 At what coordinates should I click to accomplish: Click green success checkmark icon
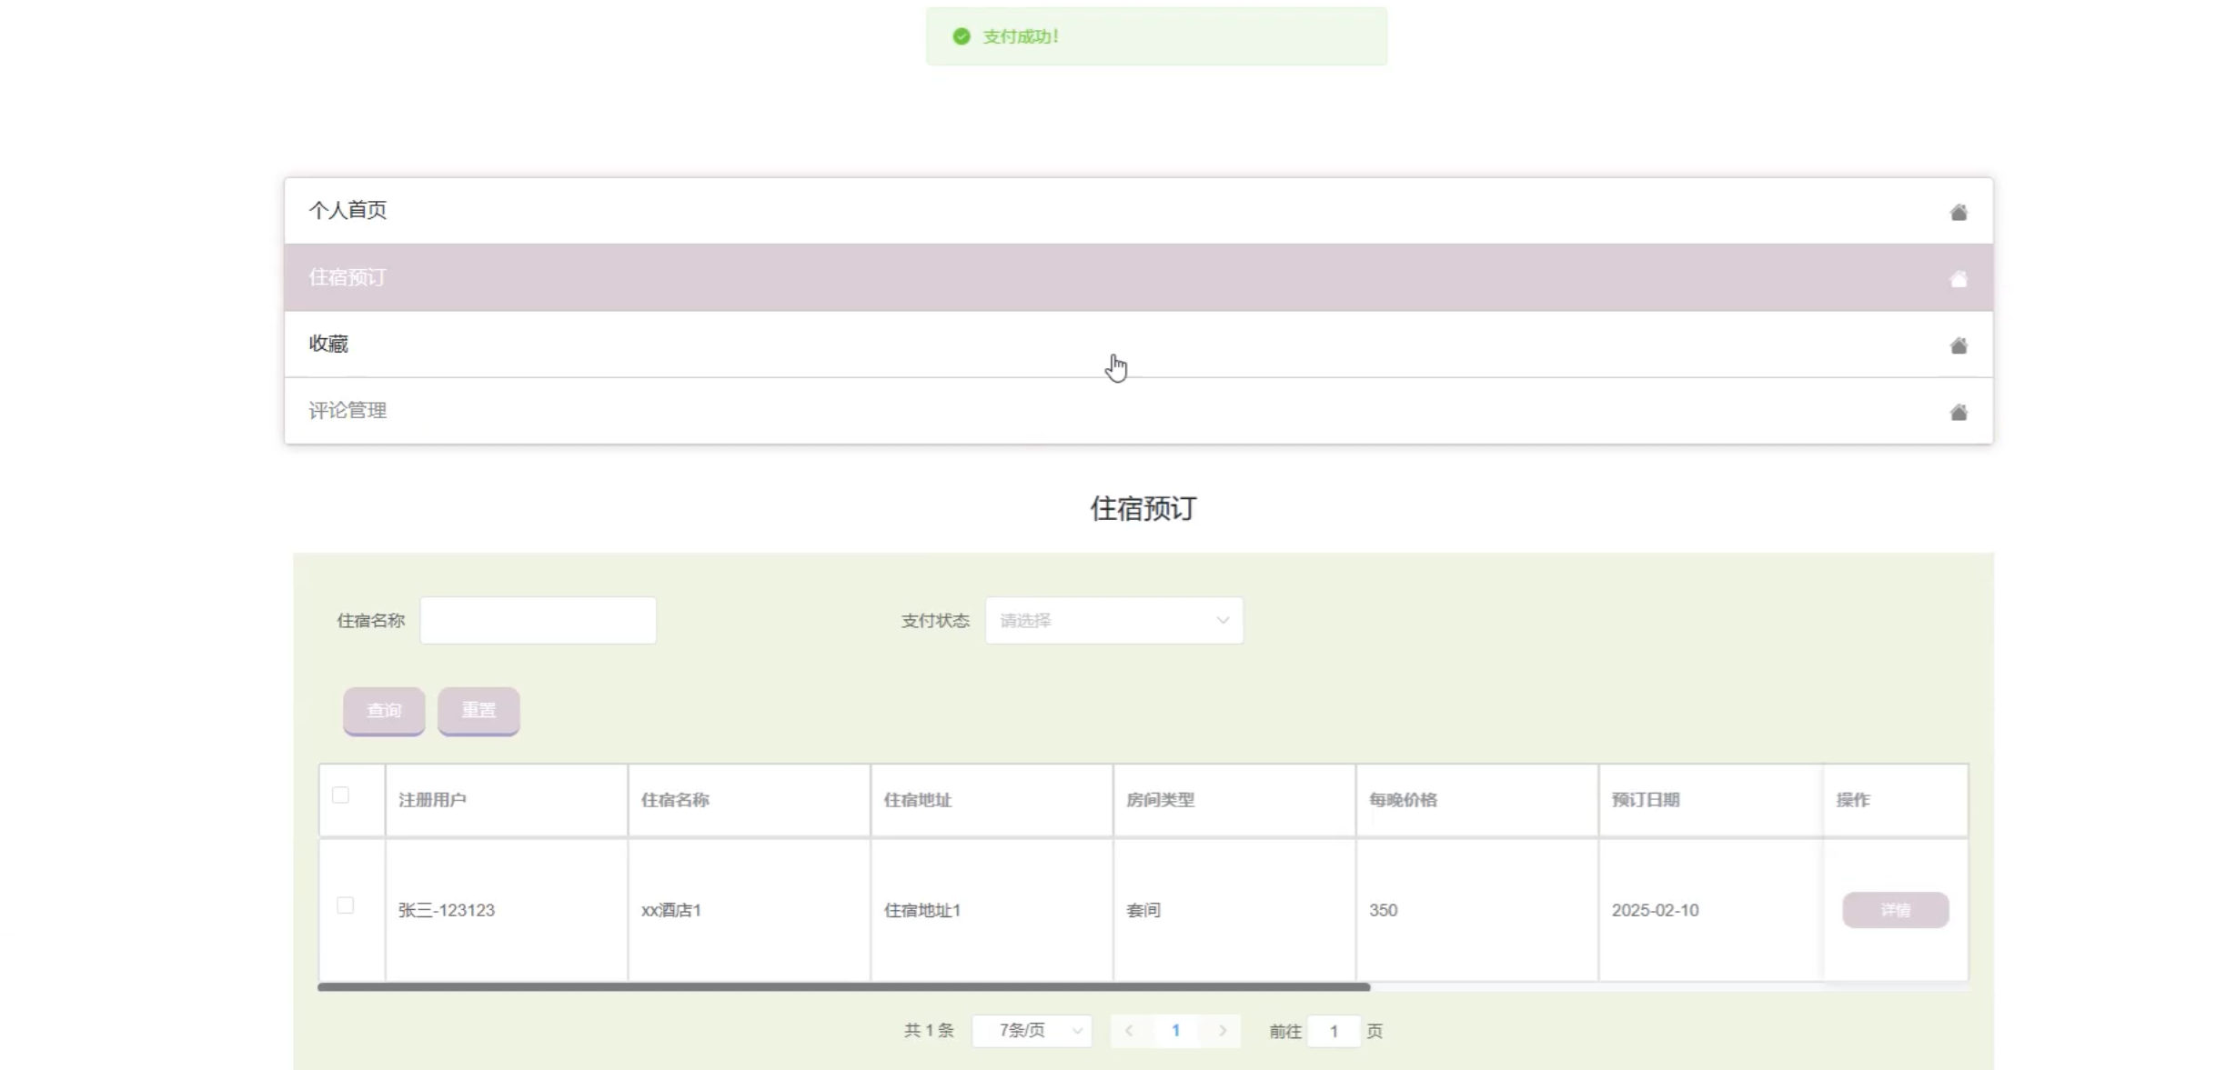click(x=962, y=36)
